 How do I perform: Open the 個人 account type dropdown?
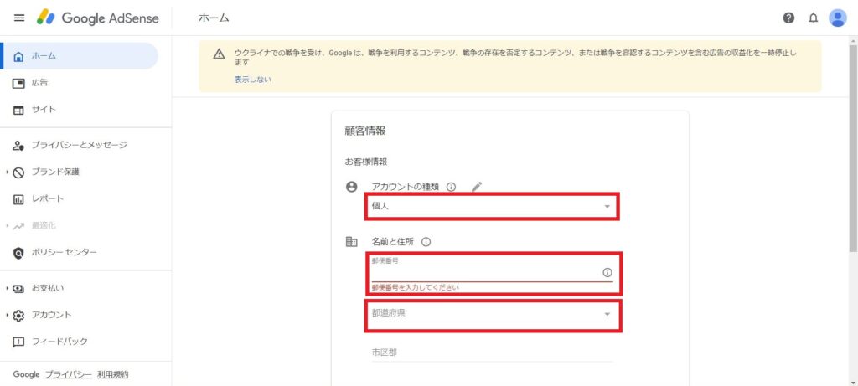[x=491, y=207]
